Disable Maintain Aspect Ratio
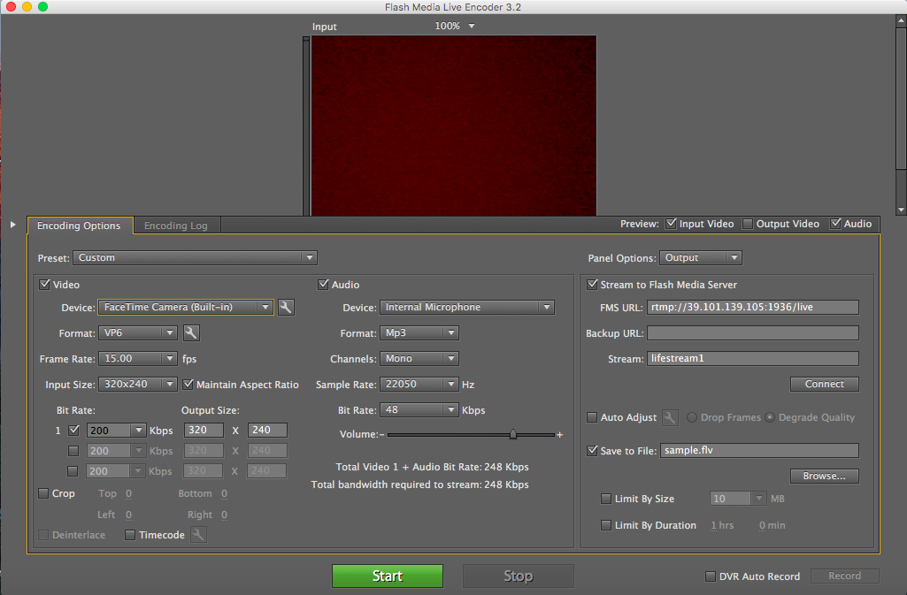 click(x=188, y=385)
